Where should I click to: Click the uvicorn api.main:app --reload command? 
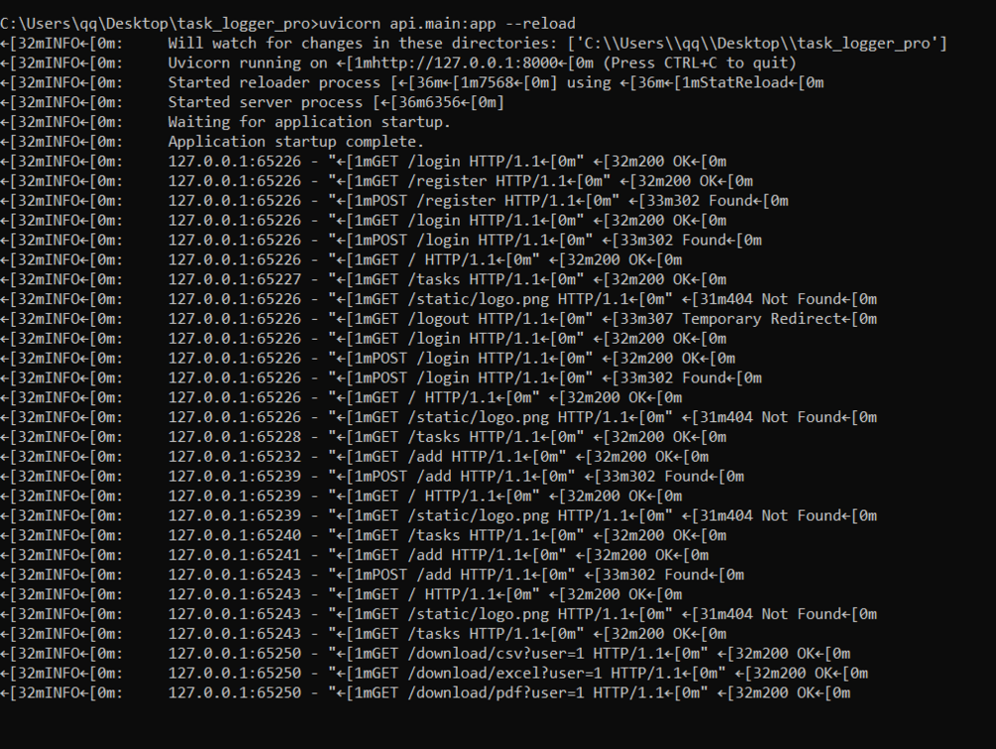[447, 24]
